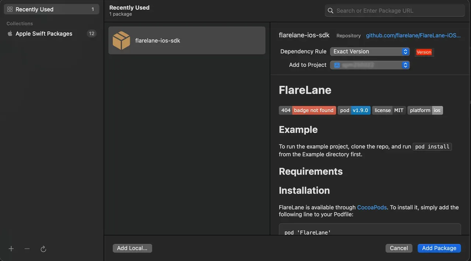Click the 404 badge not found badge
The image size is (471, 261).
click(307, 110)
